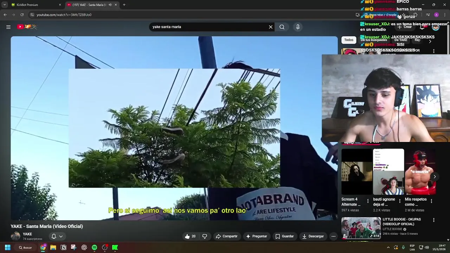This screenshot has width=450, height=253.
Task: Dislike the video with the thumbs down
Action: coord(205,236)
